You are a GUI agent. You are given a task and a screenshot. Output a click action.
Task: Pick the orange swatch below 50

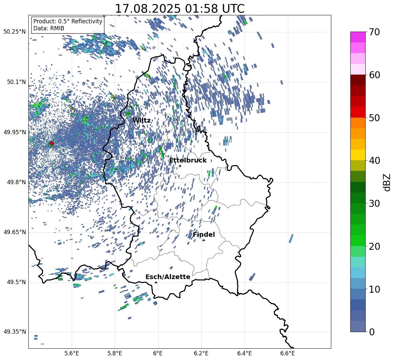[358, 123]
